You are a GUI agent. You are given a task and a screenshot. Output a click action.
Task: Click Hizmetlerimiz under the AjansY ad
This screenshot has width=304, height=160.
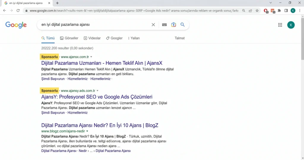tap(77, 113)
